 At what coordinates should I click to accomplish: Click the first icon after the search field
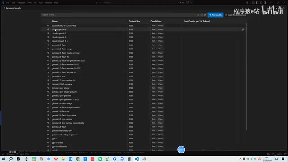coord(198,15)
